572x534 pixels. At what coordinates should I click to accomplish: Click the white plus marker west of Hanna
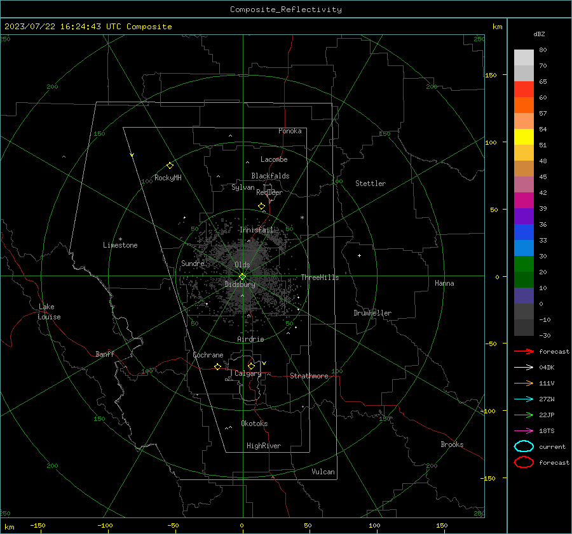359,255
